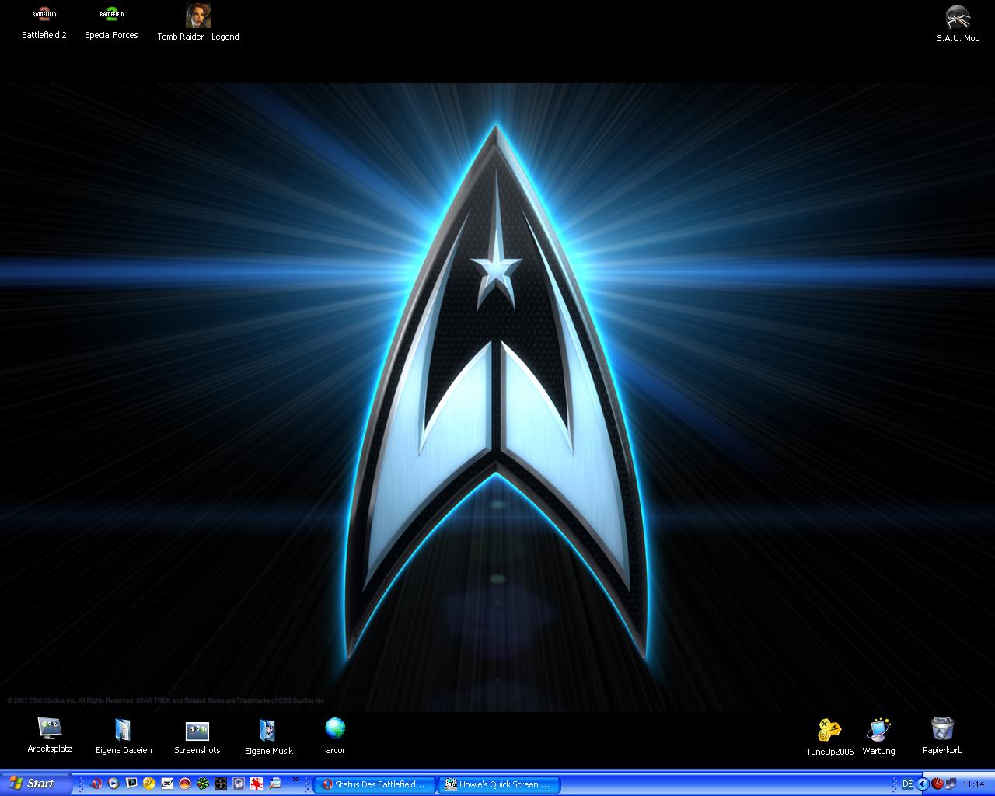This screenshot has width=995, height=796.
Task: Click the yellow smiley quick launch icon
Action: tap(149, 784)
